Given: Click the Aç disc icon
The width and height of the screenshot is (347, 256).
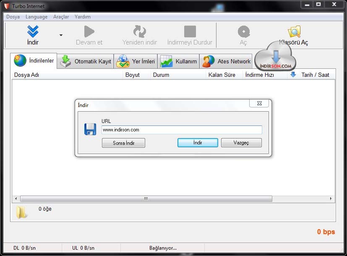Looking at the screenshot, I should coord(244,31).
